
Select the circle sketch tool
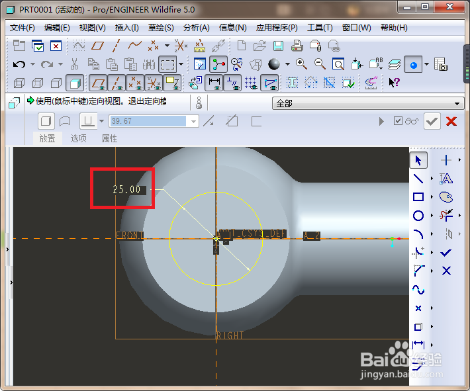(x=418, y=216)
